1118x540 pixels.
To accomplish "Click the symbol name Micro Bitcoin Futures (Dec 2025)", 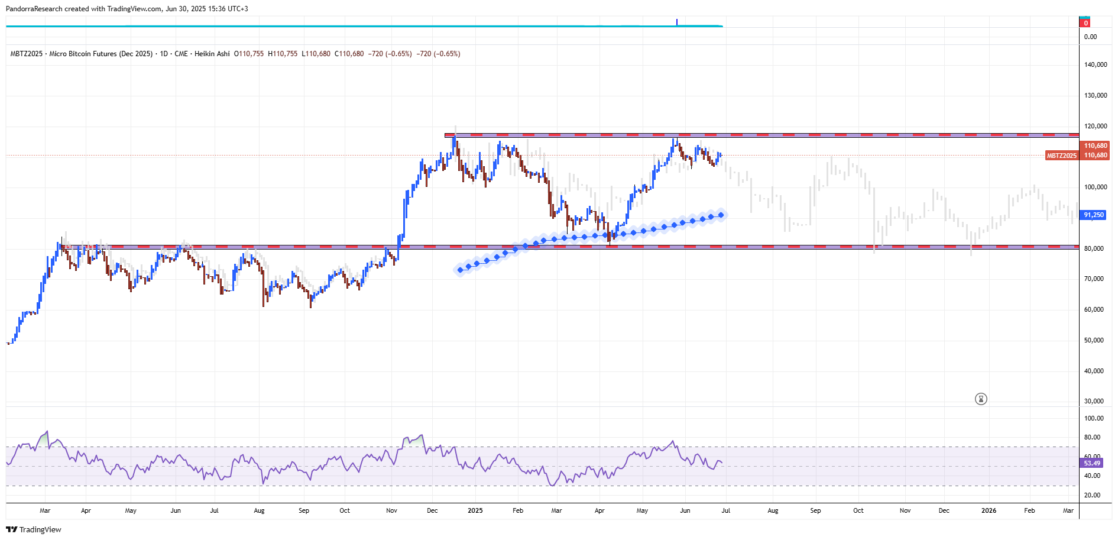I will pos(101,54).
